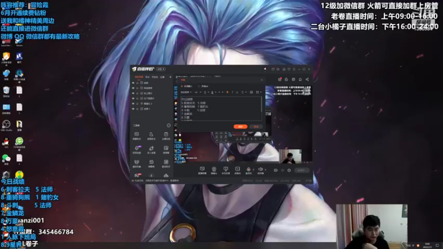Screen dimensions: 443x249
Task: Toggle underline formatting in text dialog
Action: pyautogui.click(x=237, y=92)
